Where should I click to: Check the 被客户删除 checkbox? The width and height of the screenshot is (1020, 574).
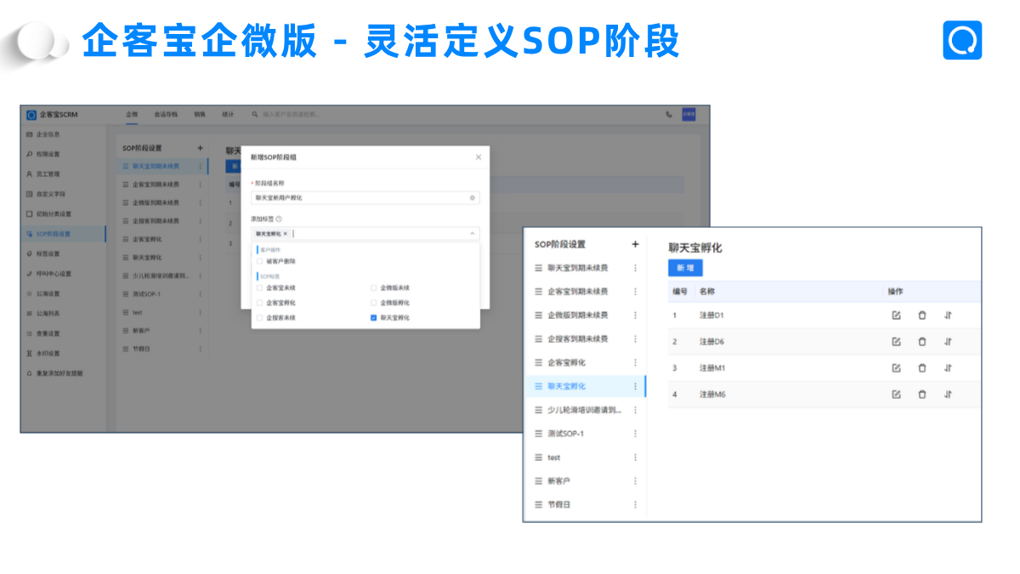point(259,262)
